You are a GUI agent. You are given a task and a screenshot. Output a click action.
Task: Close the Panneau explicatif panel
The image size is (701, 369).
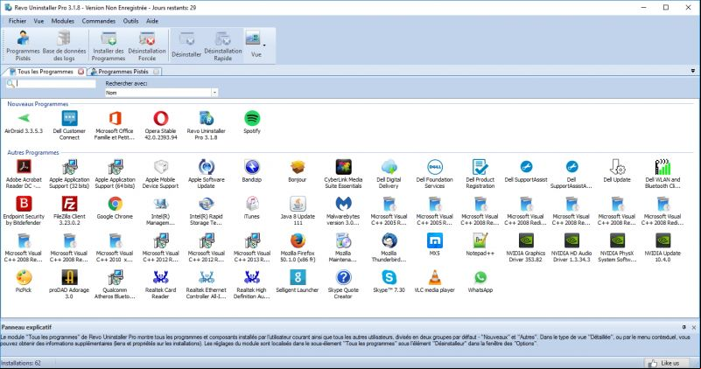[x=694, y=327]
